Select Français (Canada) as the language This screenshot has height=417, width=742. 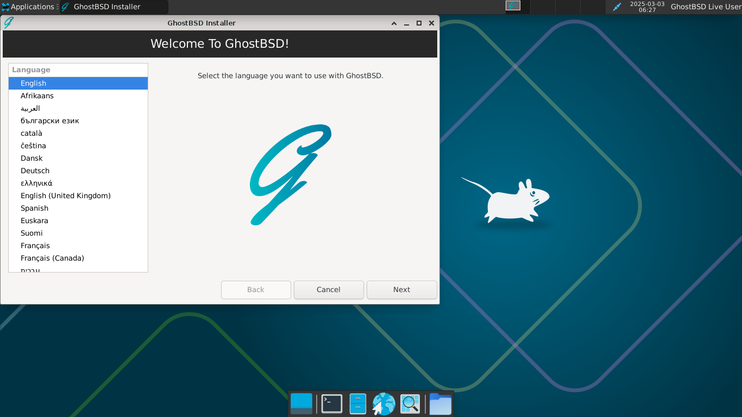pos(78,258)
